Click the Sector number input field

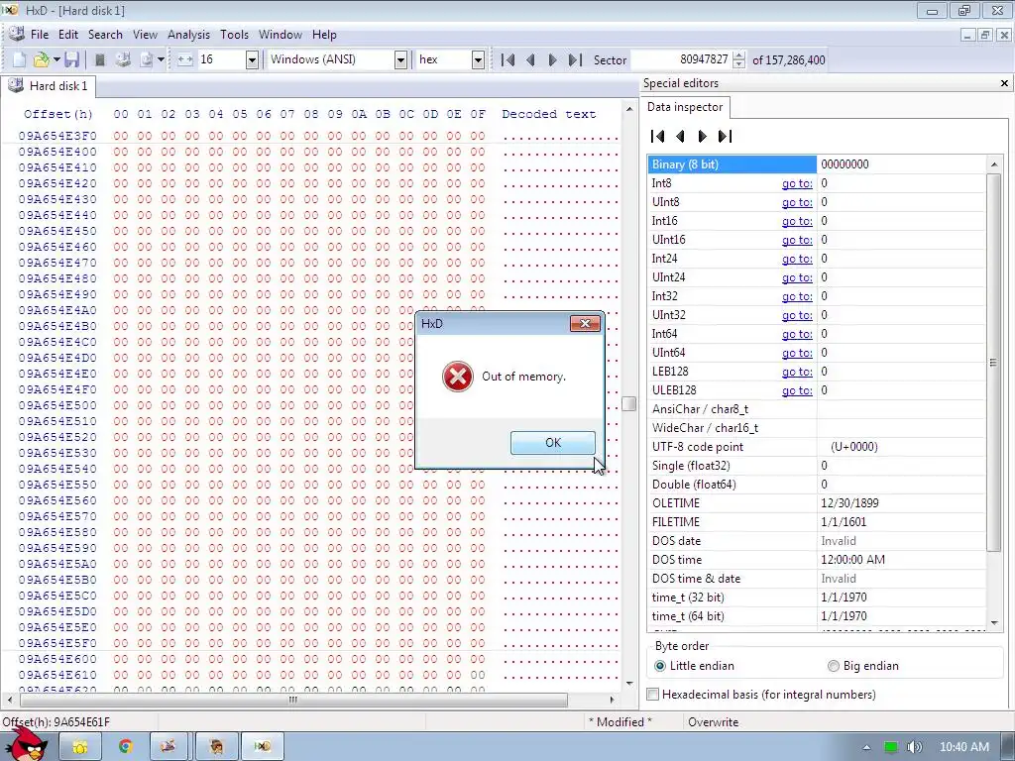pyautogui.click(x=681, y=59)
